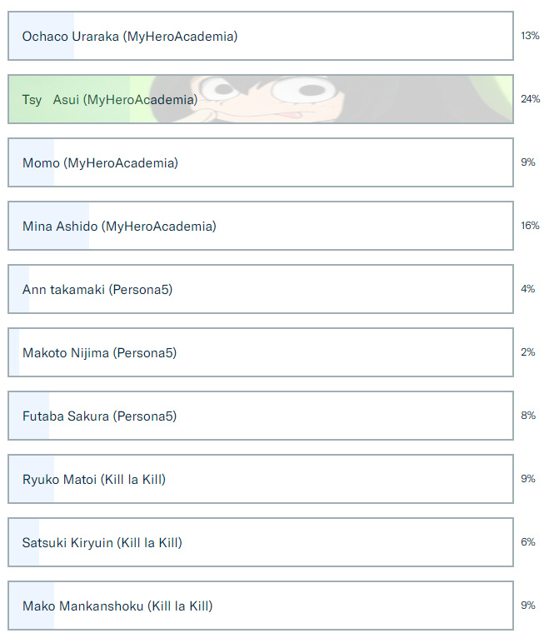Screen dimensions: 549x643
Task: Click the 4% result for Ann takamaki
Action: point(527,289)
